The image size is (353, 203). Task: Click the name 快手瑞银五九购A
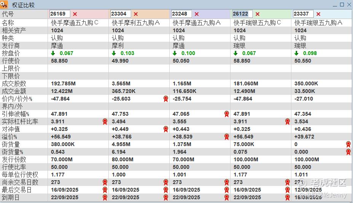318,23
